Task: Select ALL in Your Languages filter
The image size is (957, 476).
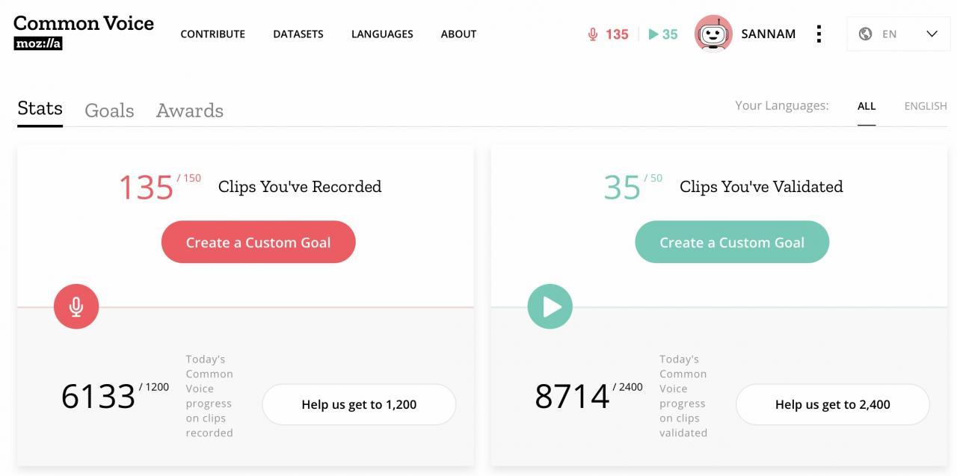Action: (867, 106)
